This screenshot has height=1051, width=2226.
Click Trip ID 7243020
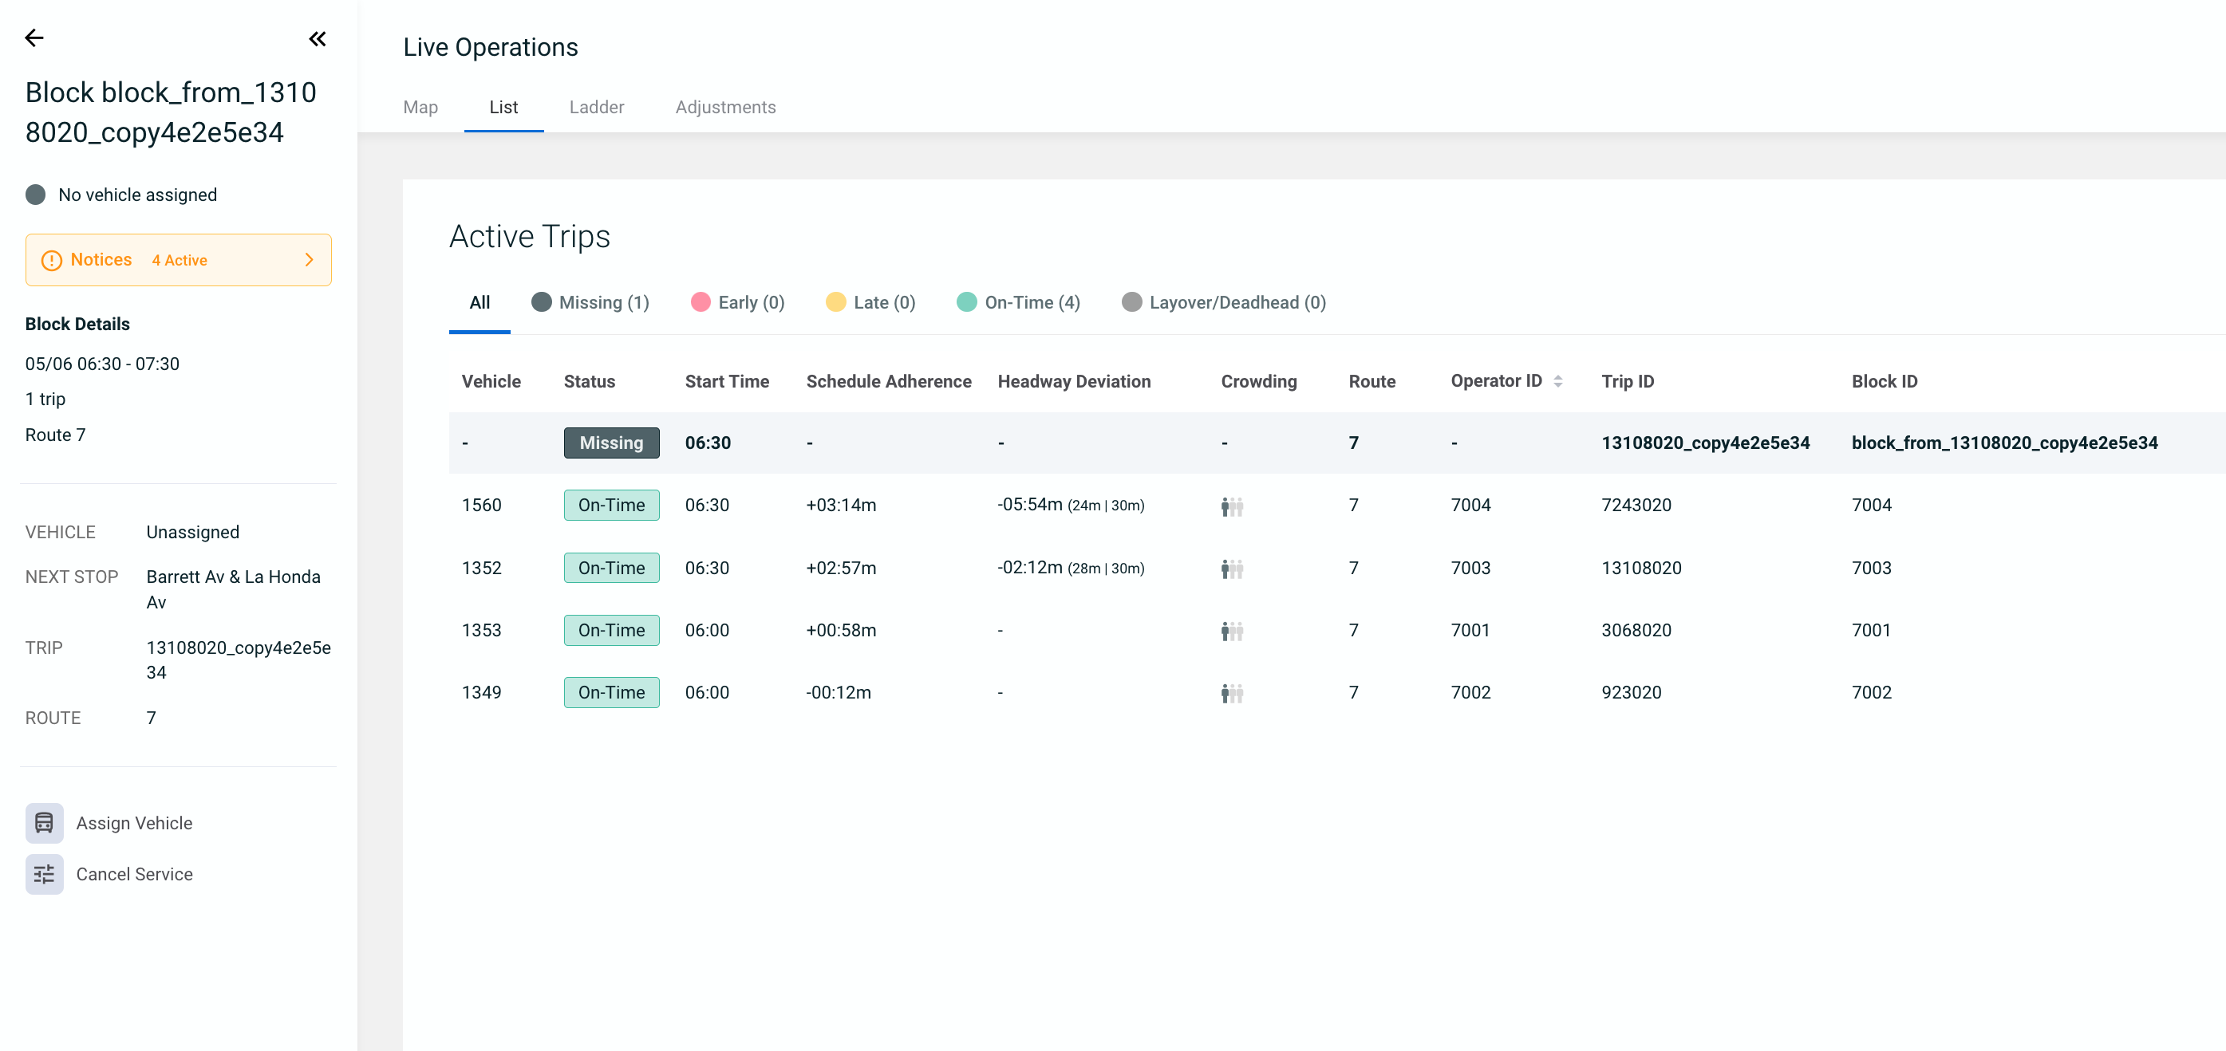coord(1636,506)
